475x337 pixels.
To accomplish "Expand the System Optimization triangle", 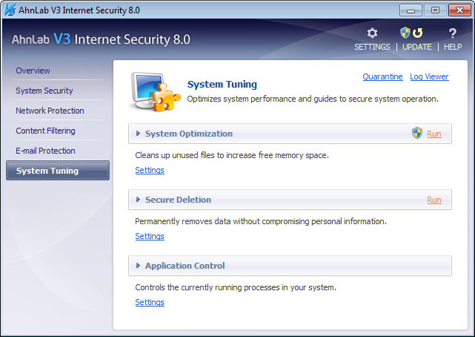I will [x=138, y=134].
